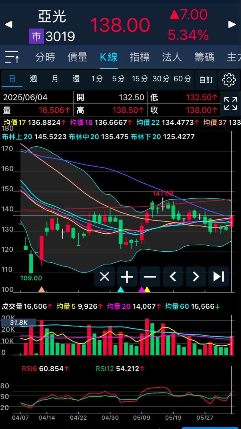Image resolution: width=241 pixels, height=429 pixels.
Task: Tap the 31.8K volume level label
Action: coord(18,323)
